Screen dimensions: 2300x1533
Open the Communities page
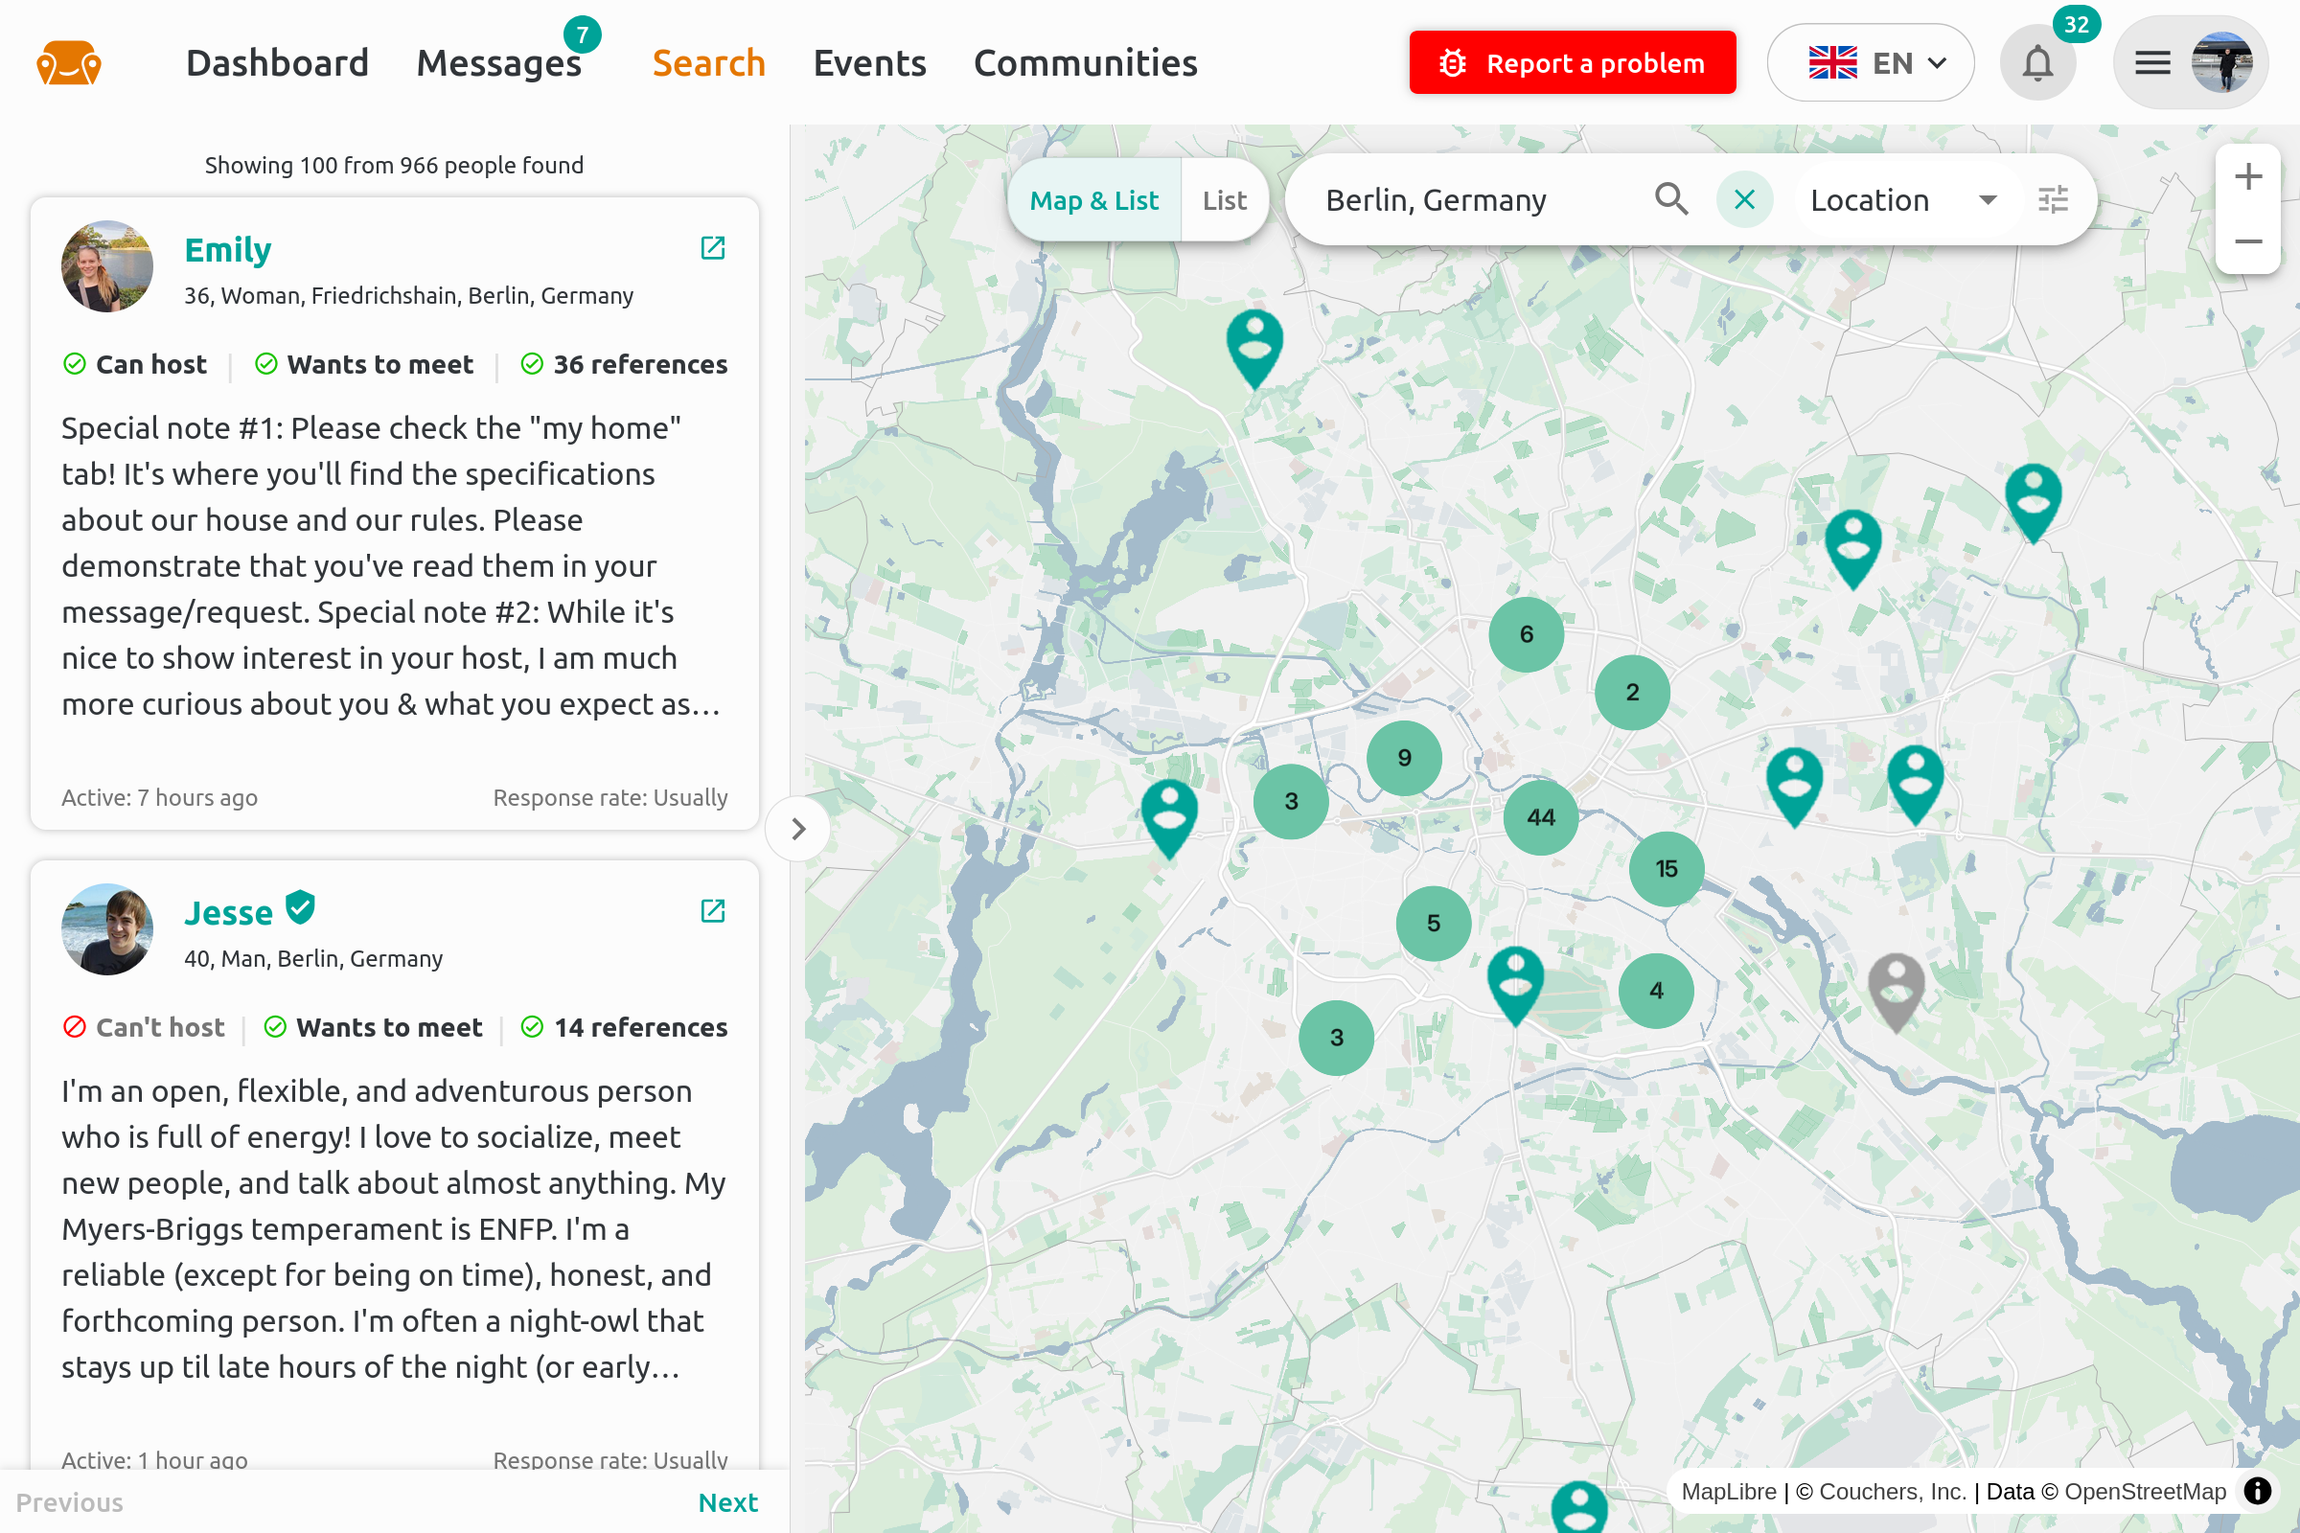click(1086, 63)
